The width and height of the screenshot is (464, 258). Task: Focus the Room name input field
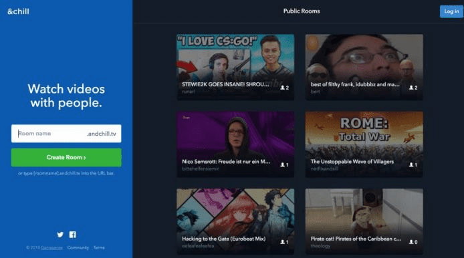tap(66, 134)
